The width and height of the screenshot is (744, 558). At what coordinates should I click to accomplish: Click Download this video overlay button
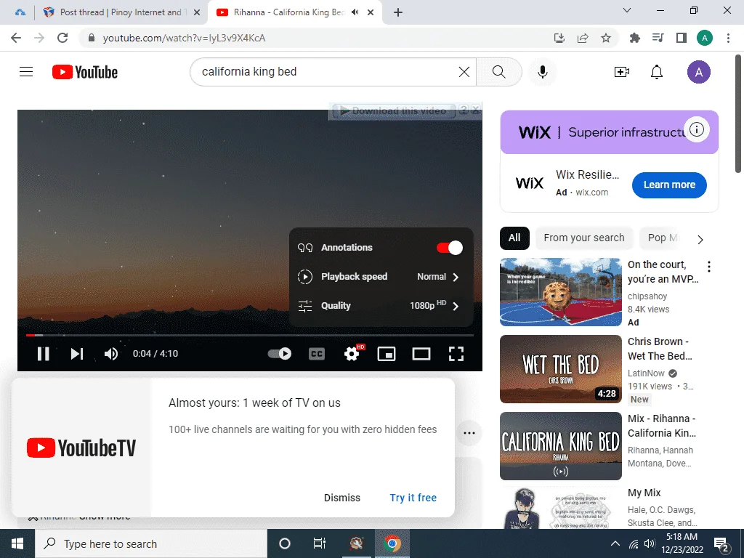tap(394, 111)
